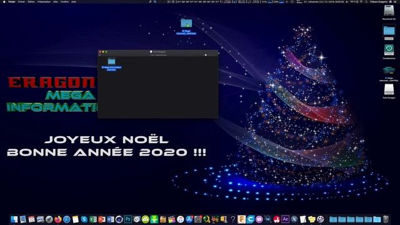The image size is (400, 225).
Task: Launch Microsoft Word from the Dock
Action: click(x=110, y=219)
